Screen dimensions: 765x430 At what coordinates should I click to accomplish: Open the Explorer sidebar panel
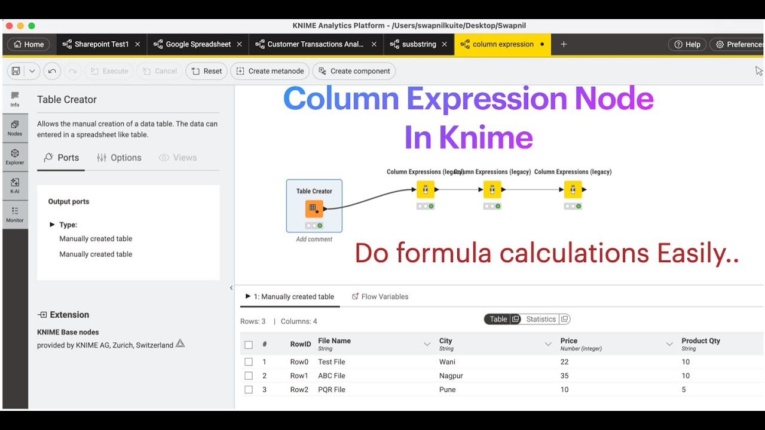tap(15, 156)
